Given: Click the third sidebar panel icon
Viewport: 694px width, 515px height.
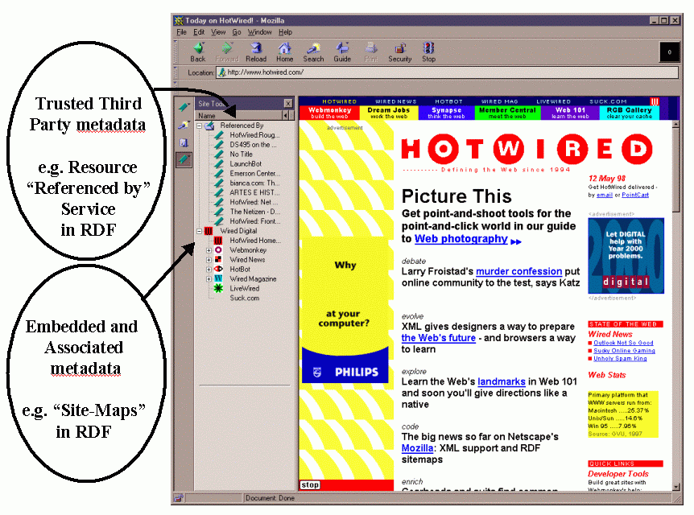Looking at the screenshot, I should click(184, 142).
